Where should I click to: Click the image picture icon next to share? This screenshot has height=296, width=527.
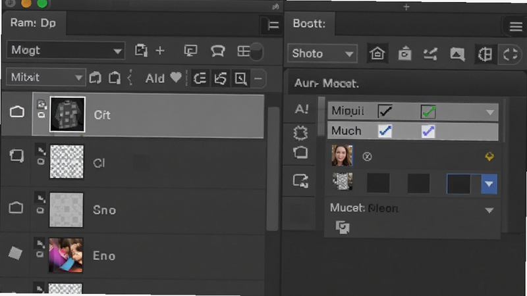pyautogui.click(x=457, y=55)
